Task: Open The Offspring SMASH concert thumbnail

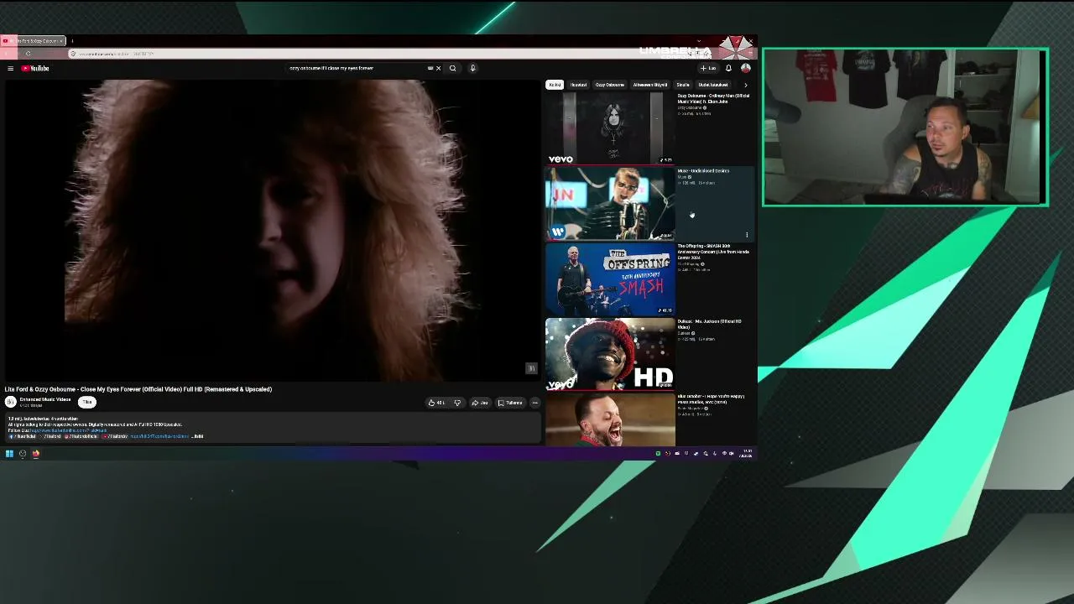Action: (610, 279)
